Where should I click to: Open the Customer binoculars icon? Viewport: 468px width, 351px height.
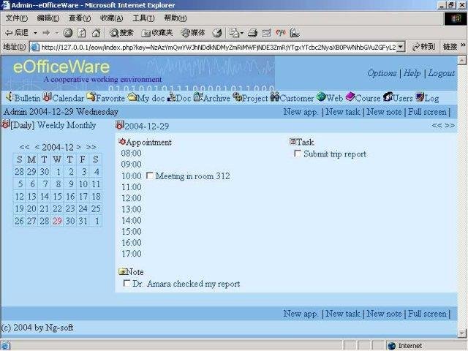click(275, 97)
